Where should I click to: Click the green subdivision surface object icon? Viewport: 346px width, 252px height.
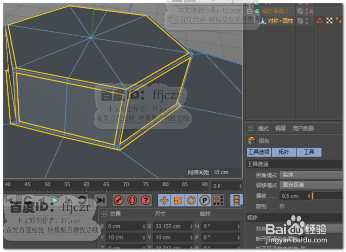pos(257,11)
